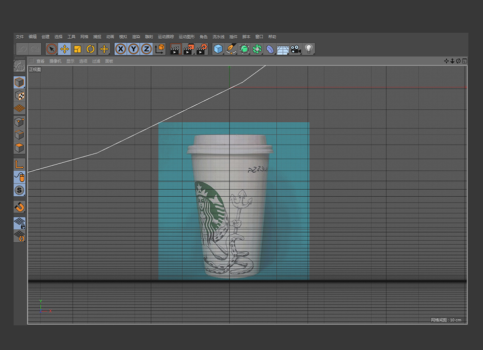Open the 运动图形 menu
Image resolution: width=483 pixels, height=350 pixels.
click(187, 37)
